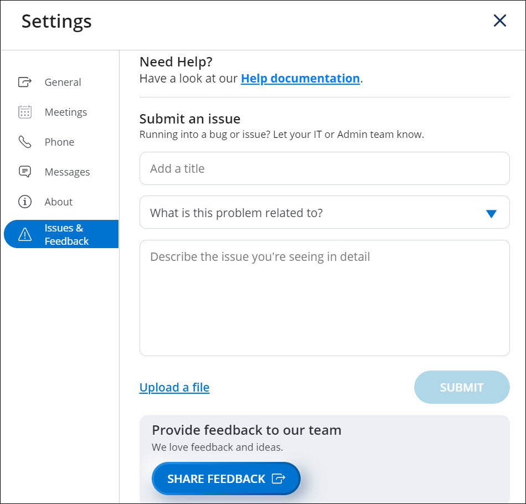
Task: Click the About info circle icon
Action: pos(25,202)
